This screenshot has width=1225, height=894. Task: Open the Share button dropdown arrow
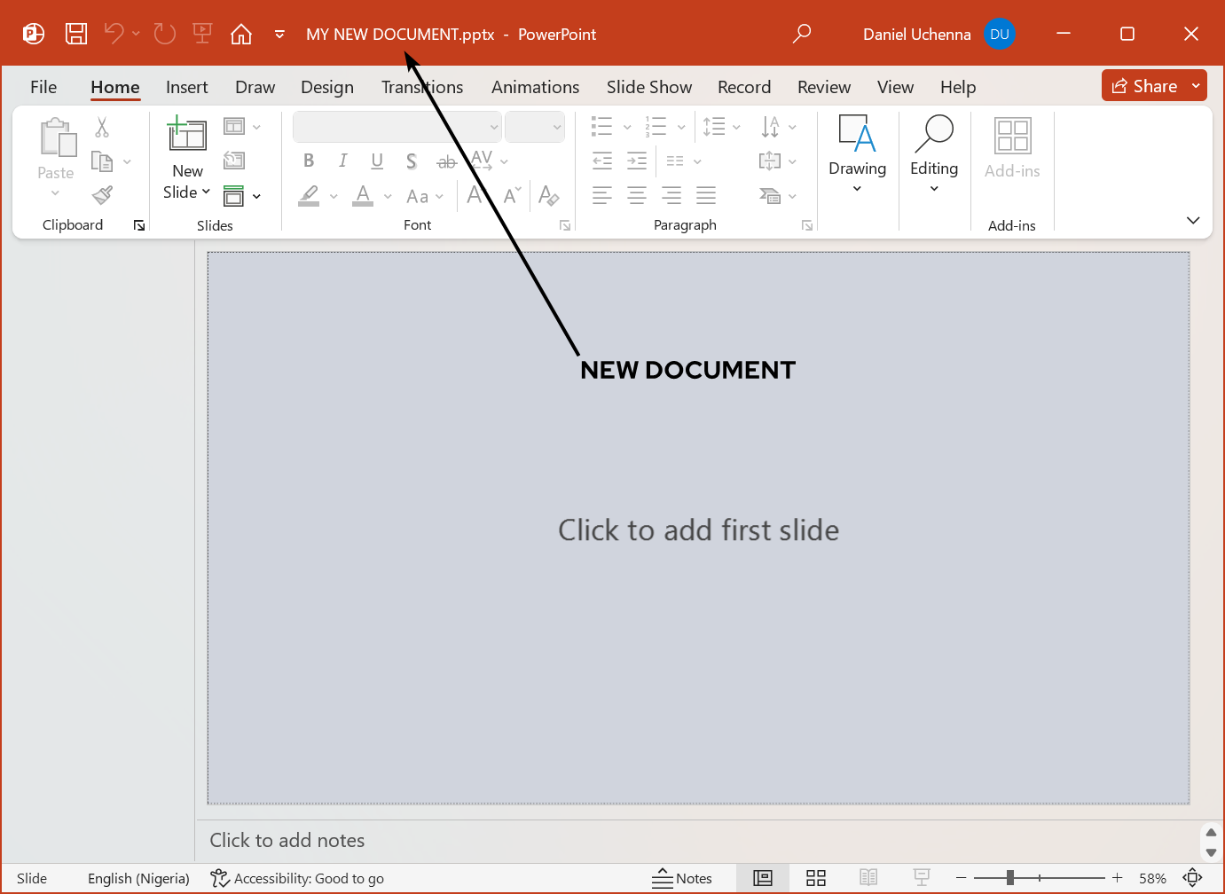tap(1196, 86)
